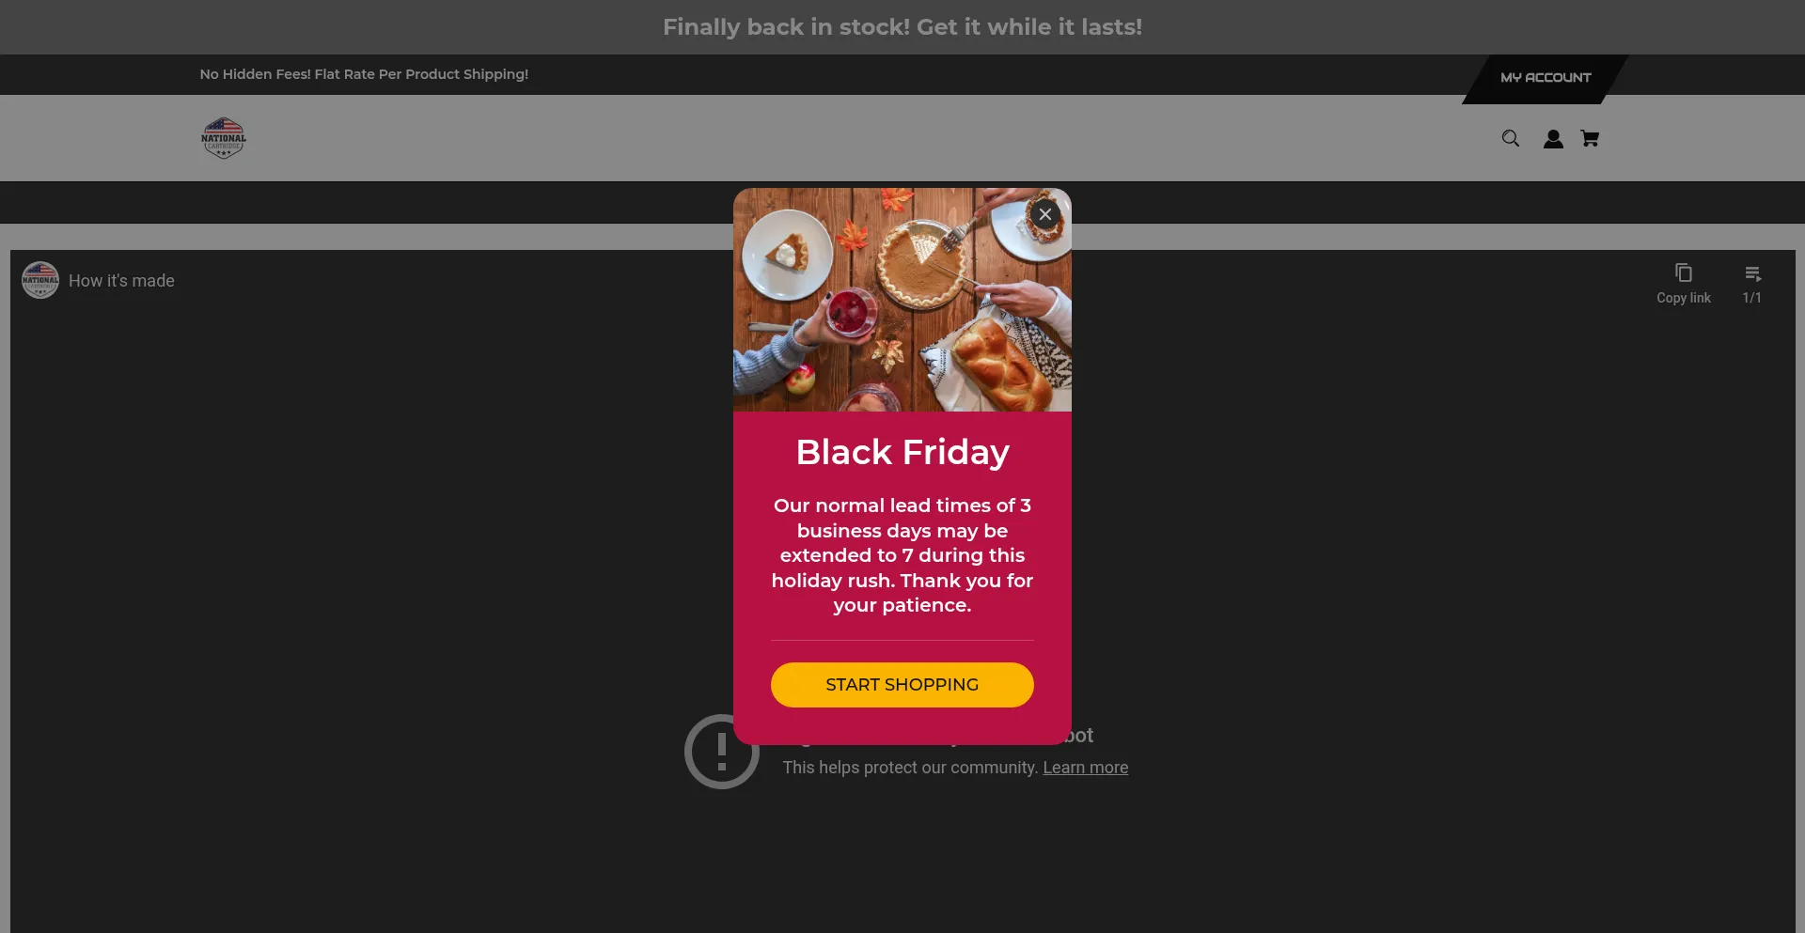Open the How it's made video title
Viewport: 1805px width, 933px height.
coord(121,281)
